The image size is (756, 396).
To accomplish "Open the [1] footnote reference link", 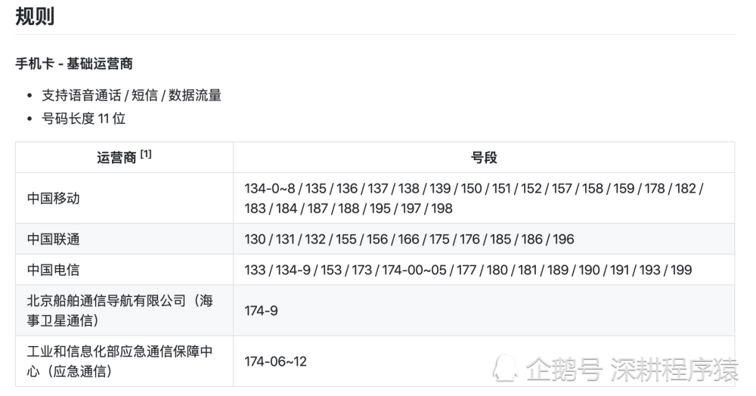I will 146,154.
